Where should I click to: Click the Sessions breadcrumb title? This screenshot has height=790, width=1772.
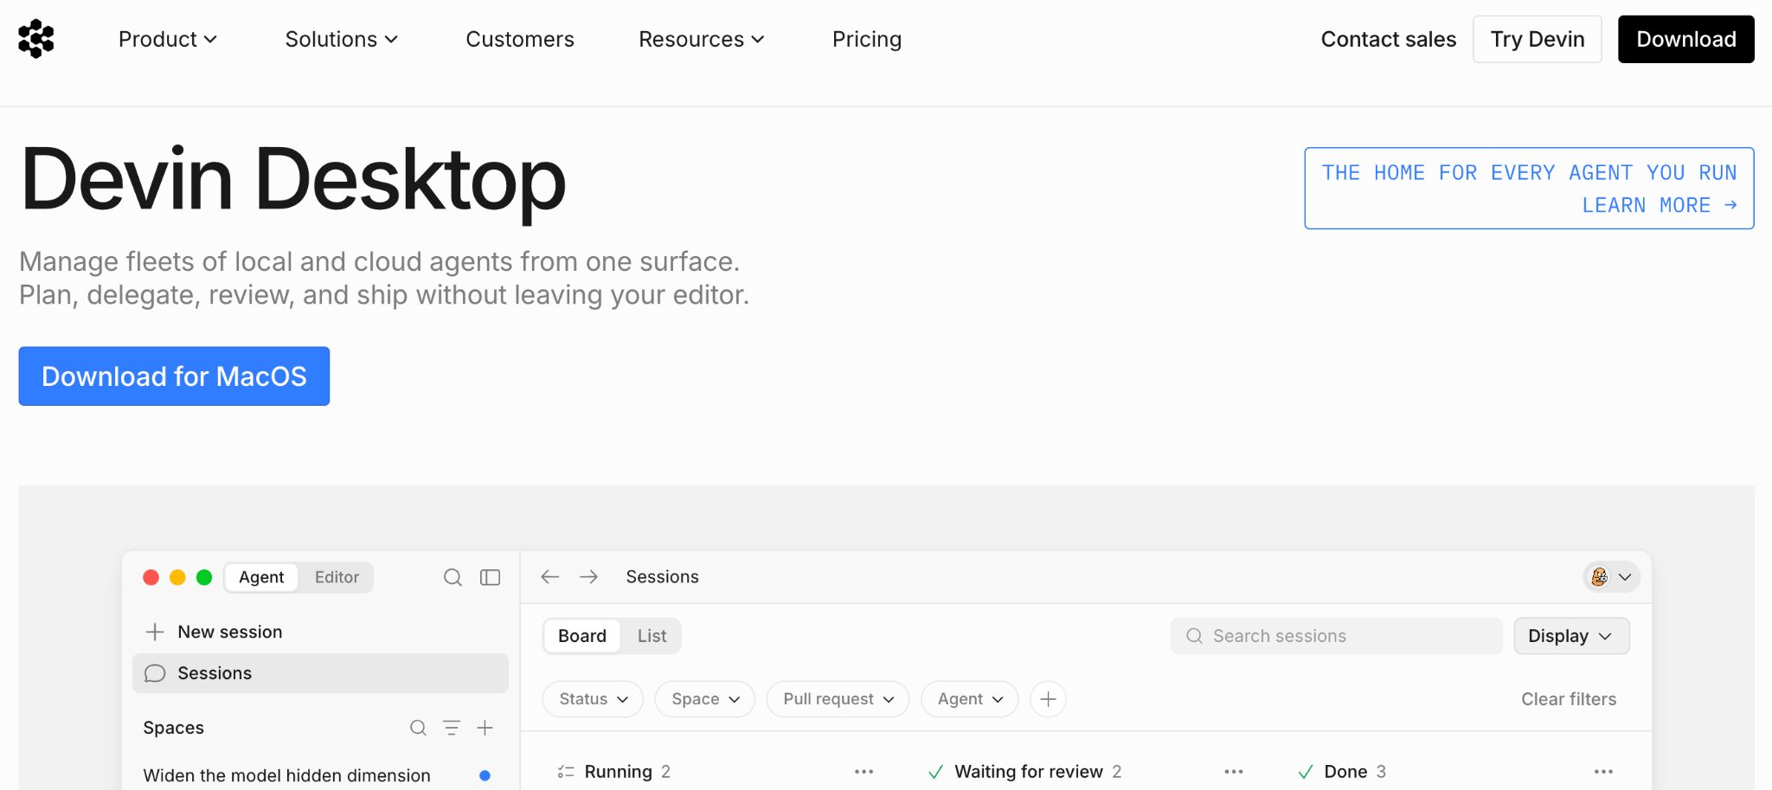click(663, 576)
